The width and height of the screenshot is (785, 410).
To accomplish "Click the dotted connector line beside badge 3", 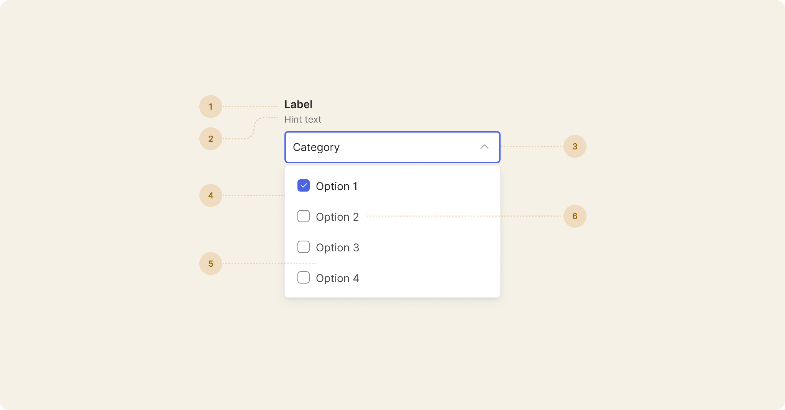I will 532,146.
